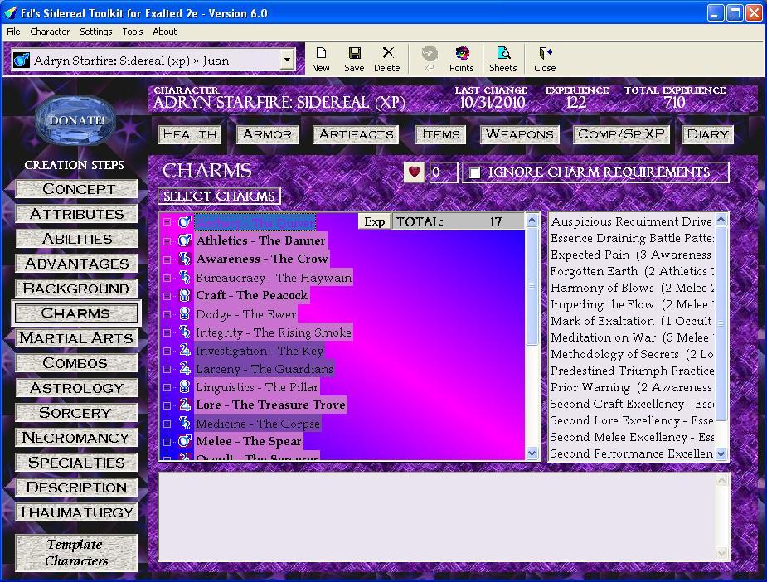Open the Comp/Sp XP section
The image size is (767, 582).
click(621, 134)
